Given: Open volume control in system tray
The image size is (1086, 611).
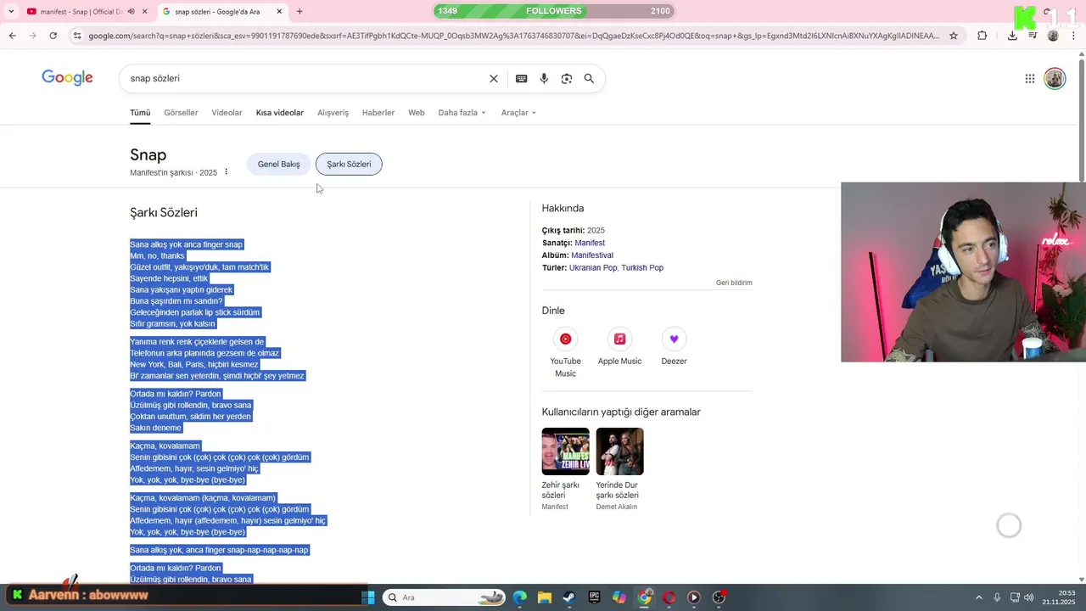Looking at the screenshot, I should point(1028,597).
